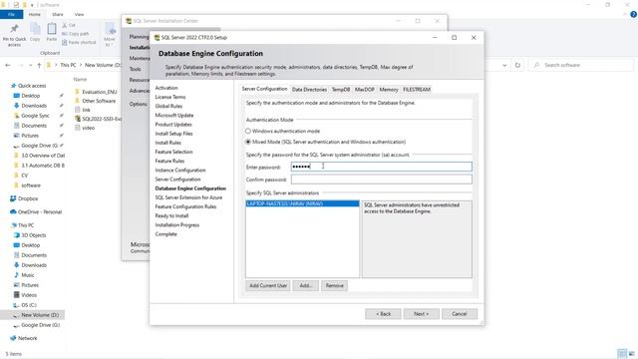638x359 pixels.
Task: Select Mixed Mode authentication radio button
Action: pyautogui.click(x=248, y=142)
